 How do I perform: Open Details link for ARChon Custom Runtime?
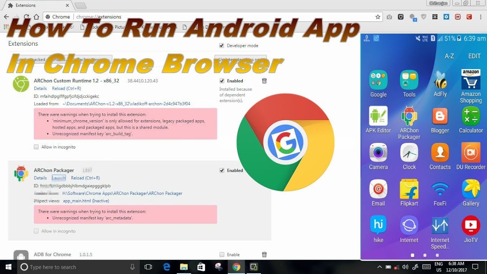pos(40,88)
